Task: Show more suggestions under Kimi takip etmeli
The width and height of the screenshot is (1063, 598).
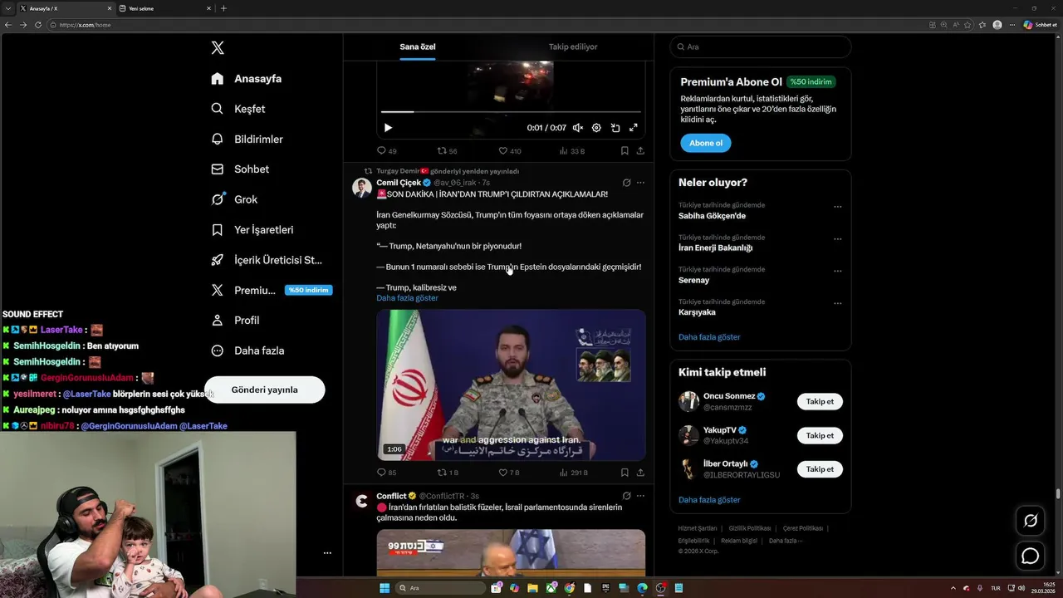Action: (x=709, y=500)
